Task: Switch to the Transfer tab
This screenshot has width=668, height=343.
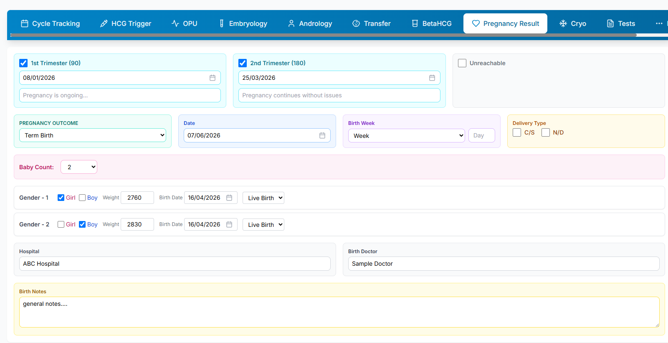Action: click(372, 23)
